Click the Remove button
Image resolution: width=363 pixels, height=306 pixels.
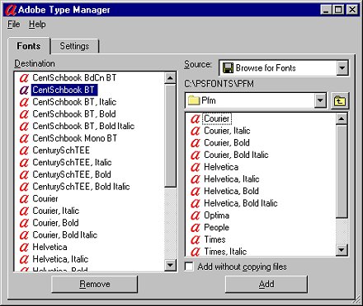[x=95, y=284]
